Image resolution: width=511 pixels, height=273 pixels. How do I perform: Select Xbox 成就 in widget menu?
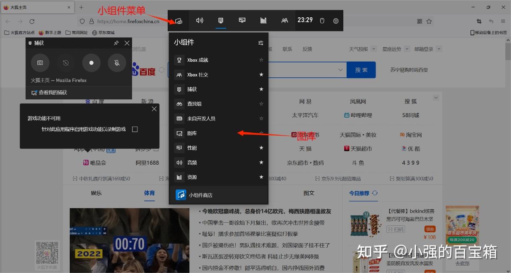[x=218, y=60]
